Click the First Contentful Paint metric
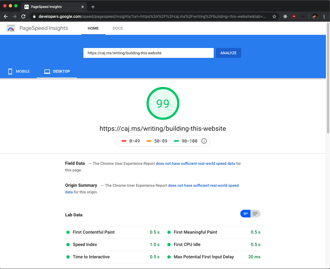 pos(112,232)
